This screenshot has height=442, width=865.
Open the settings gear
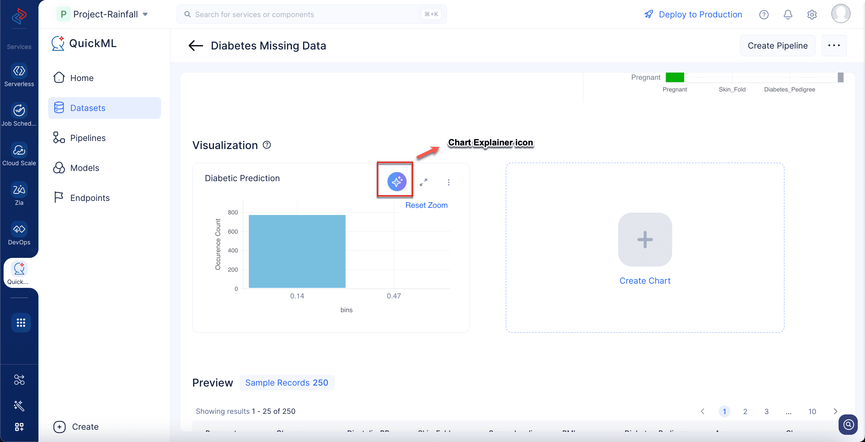point(812,14)
